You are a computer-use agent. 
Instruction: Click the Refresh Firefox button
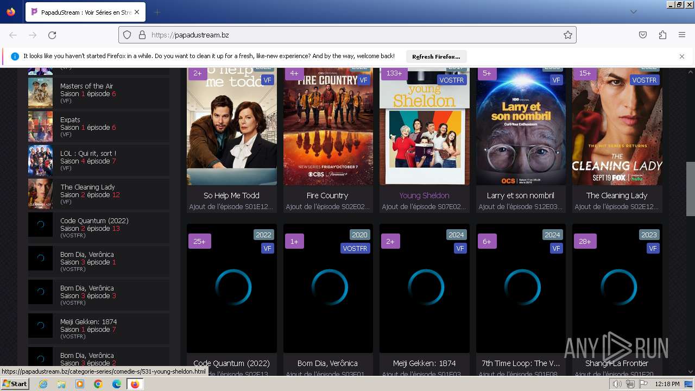pos(436,56)
